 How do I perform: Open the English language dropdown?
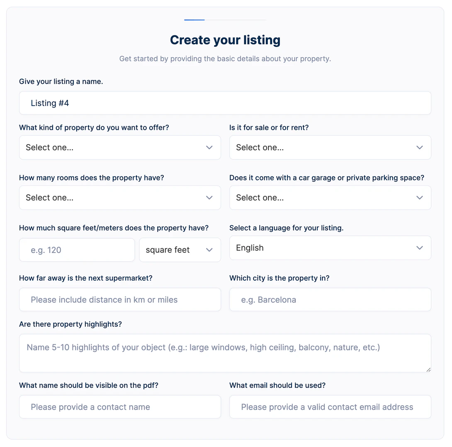(x=330, y=248)
